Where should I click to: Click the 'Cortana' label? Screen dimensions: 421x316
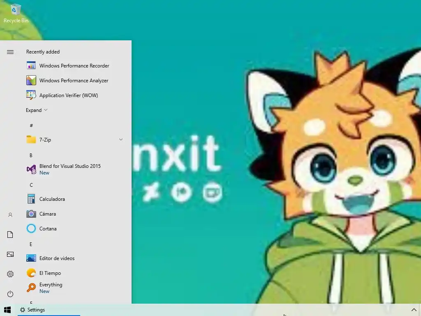[48, 228]
